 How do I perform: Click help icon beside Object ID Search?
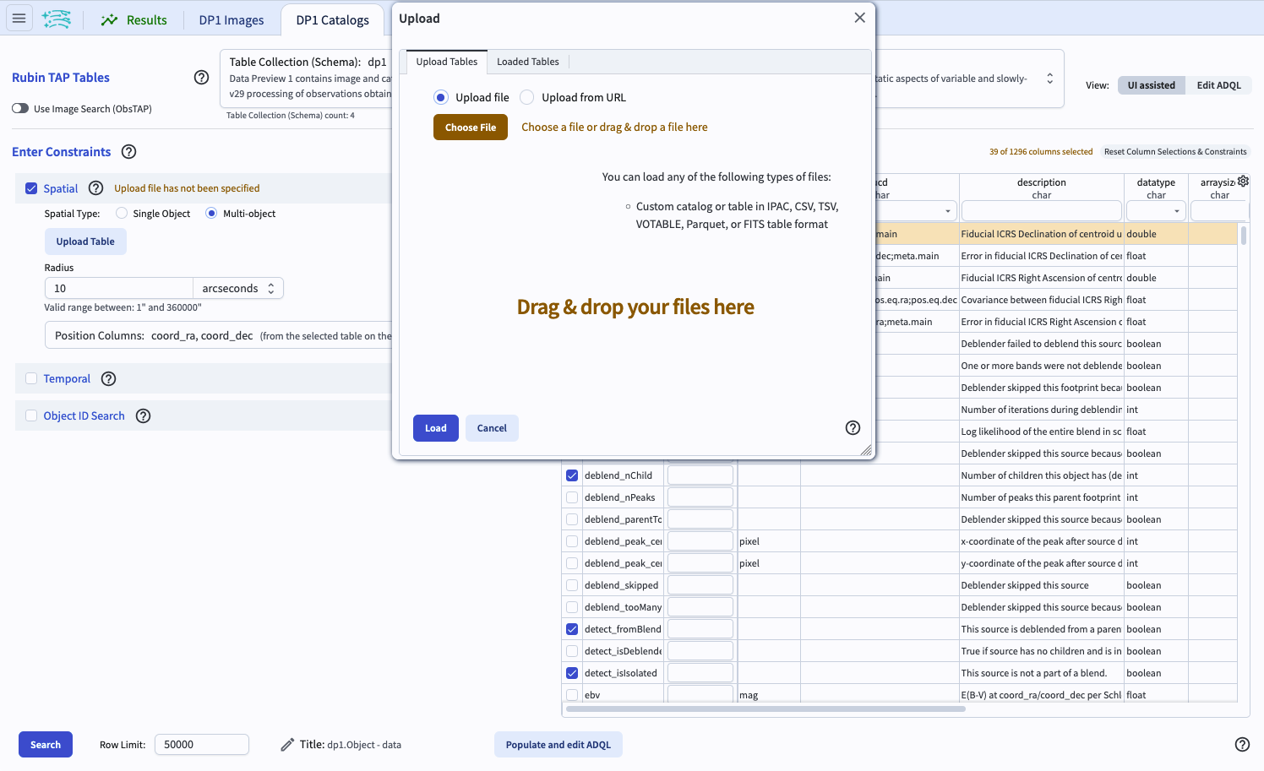click(143, 415)
